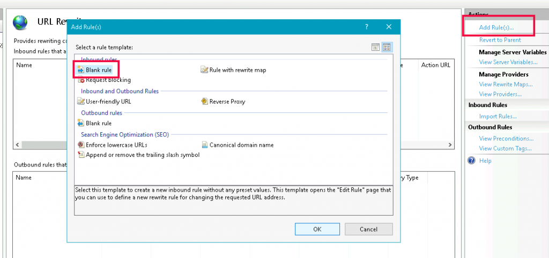Screen dimensions: 549x258
Task: Open View Rewrite Maps... link
Action: tap(506, 84)
